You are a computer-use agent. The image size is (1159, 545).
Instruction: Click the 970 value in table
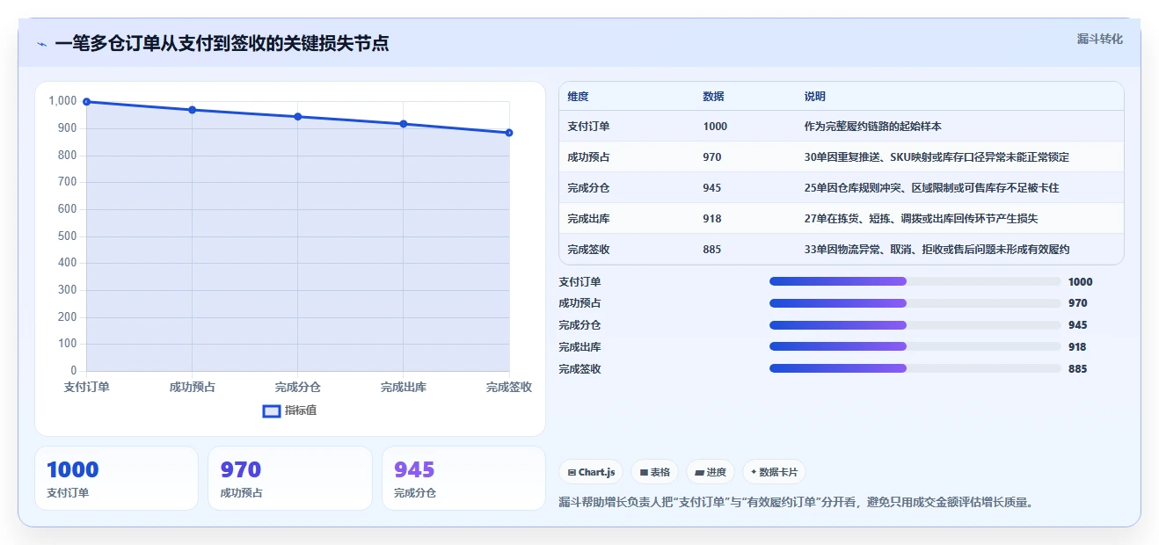[x=712, y=157]
